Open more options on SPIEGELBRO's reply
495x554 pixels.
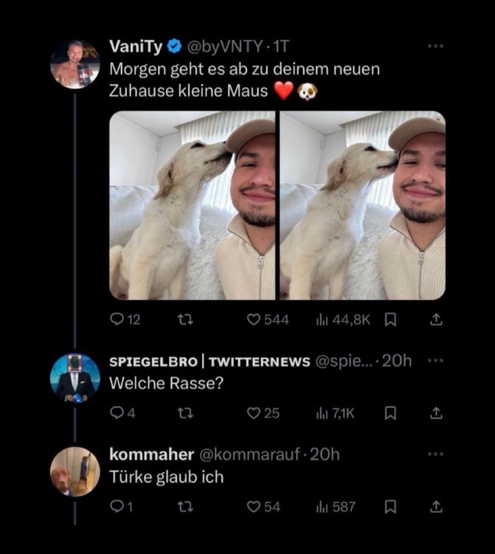coord(435,361)
